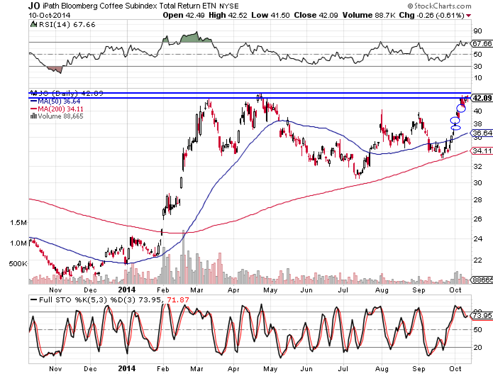Viewport: 493px width, 374px height.
Task: Select the title 'iPath Bloomberg Coffee Subindex Total Return ETN'
Action: tap(129, 6)
